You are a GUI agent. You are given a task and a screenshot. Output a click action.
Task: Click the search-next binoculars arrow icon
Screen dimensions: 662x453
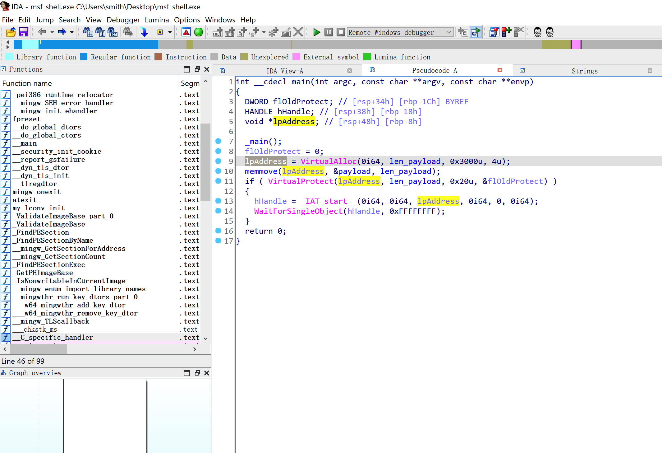128,32
